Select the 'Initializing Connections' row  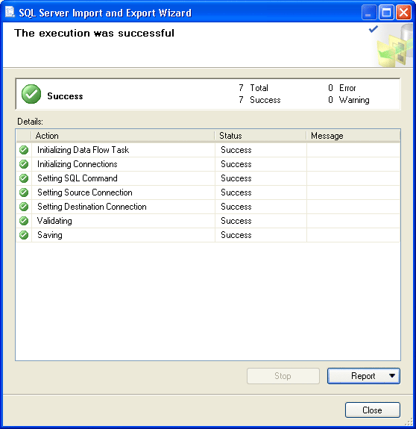(x=208, y=164)
